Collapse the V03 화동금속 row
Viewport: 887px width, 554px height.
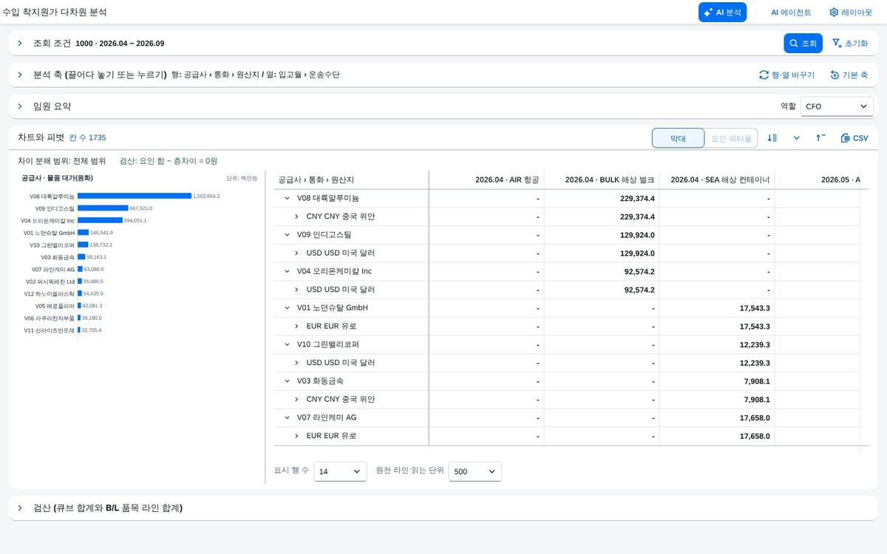[288, 381]
